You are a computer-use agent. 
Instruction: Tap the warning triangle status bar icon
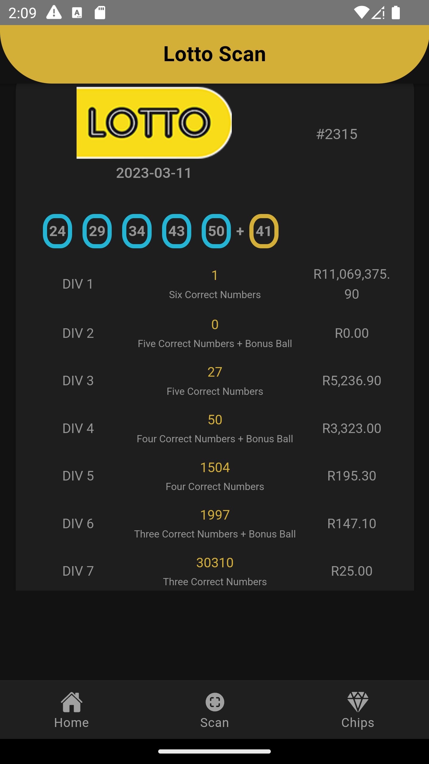tap(54, 13)
